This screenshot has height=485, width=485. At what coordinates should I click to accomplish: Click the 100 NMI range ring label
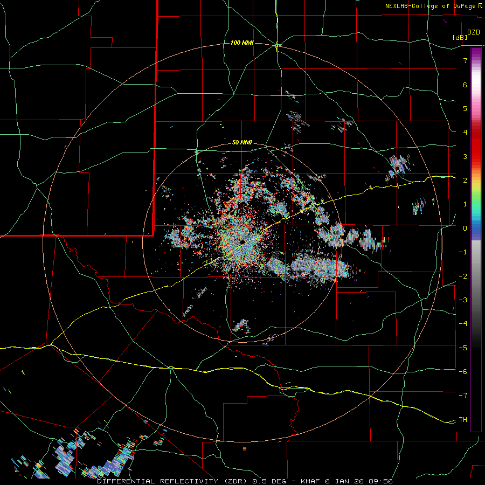242,43
